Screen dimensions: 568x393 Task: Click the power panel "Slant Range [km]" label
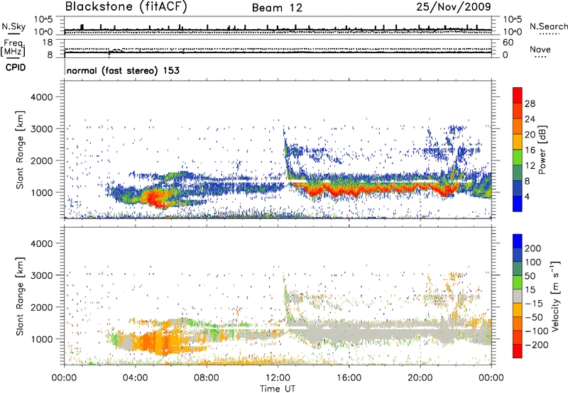click(x=20, y=150)
